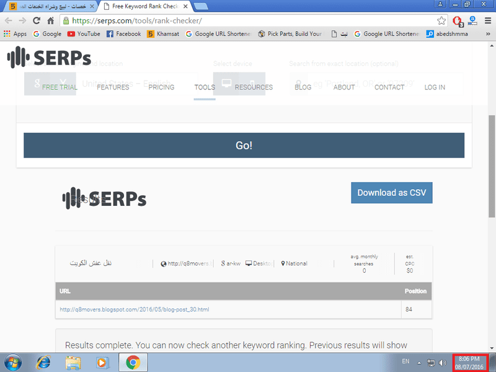Open the RESOURCES nav item

pos(254,87)
